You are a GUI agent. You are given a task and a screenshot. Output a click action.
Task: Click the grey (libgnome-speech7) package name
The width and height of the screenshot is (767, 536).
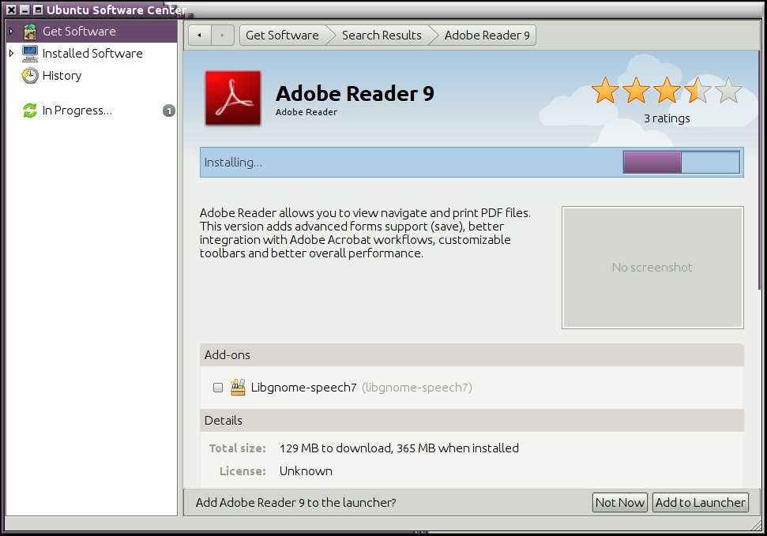pyautogui.click(x=417, y=388)
